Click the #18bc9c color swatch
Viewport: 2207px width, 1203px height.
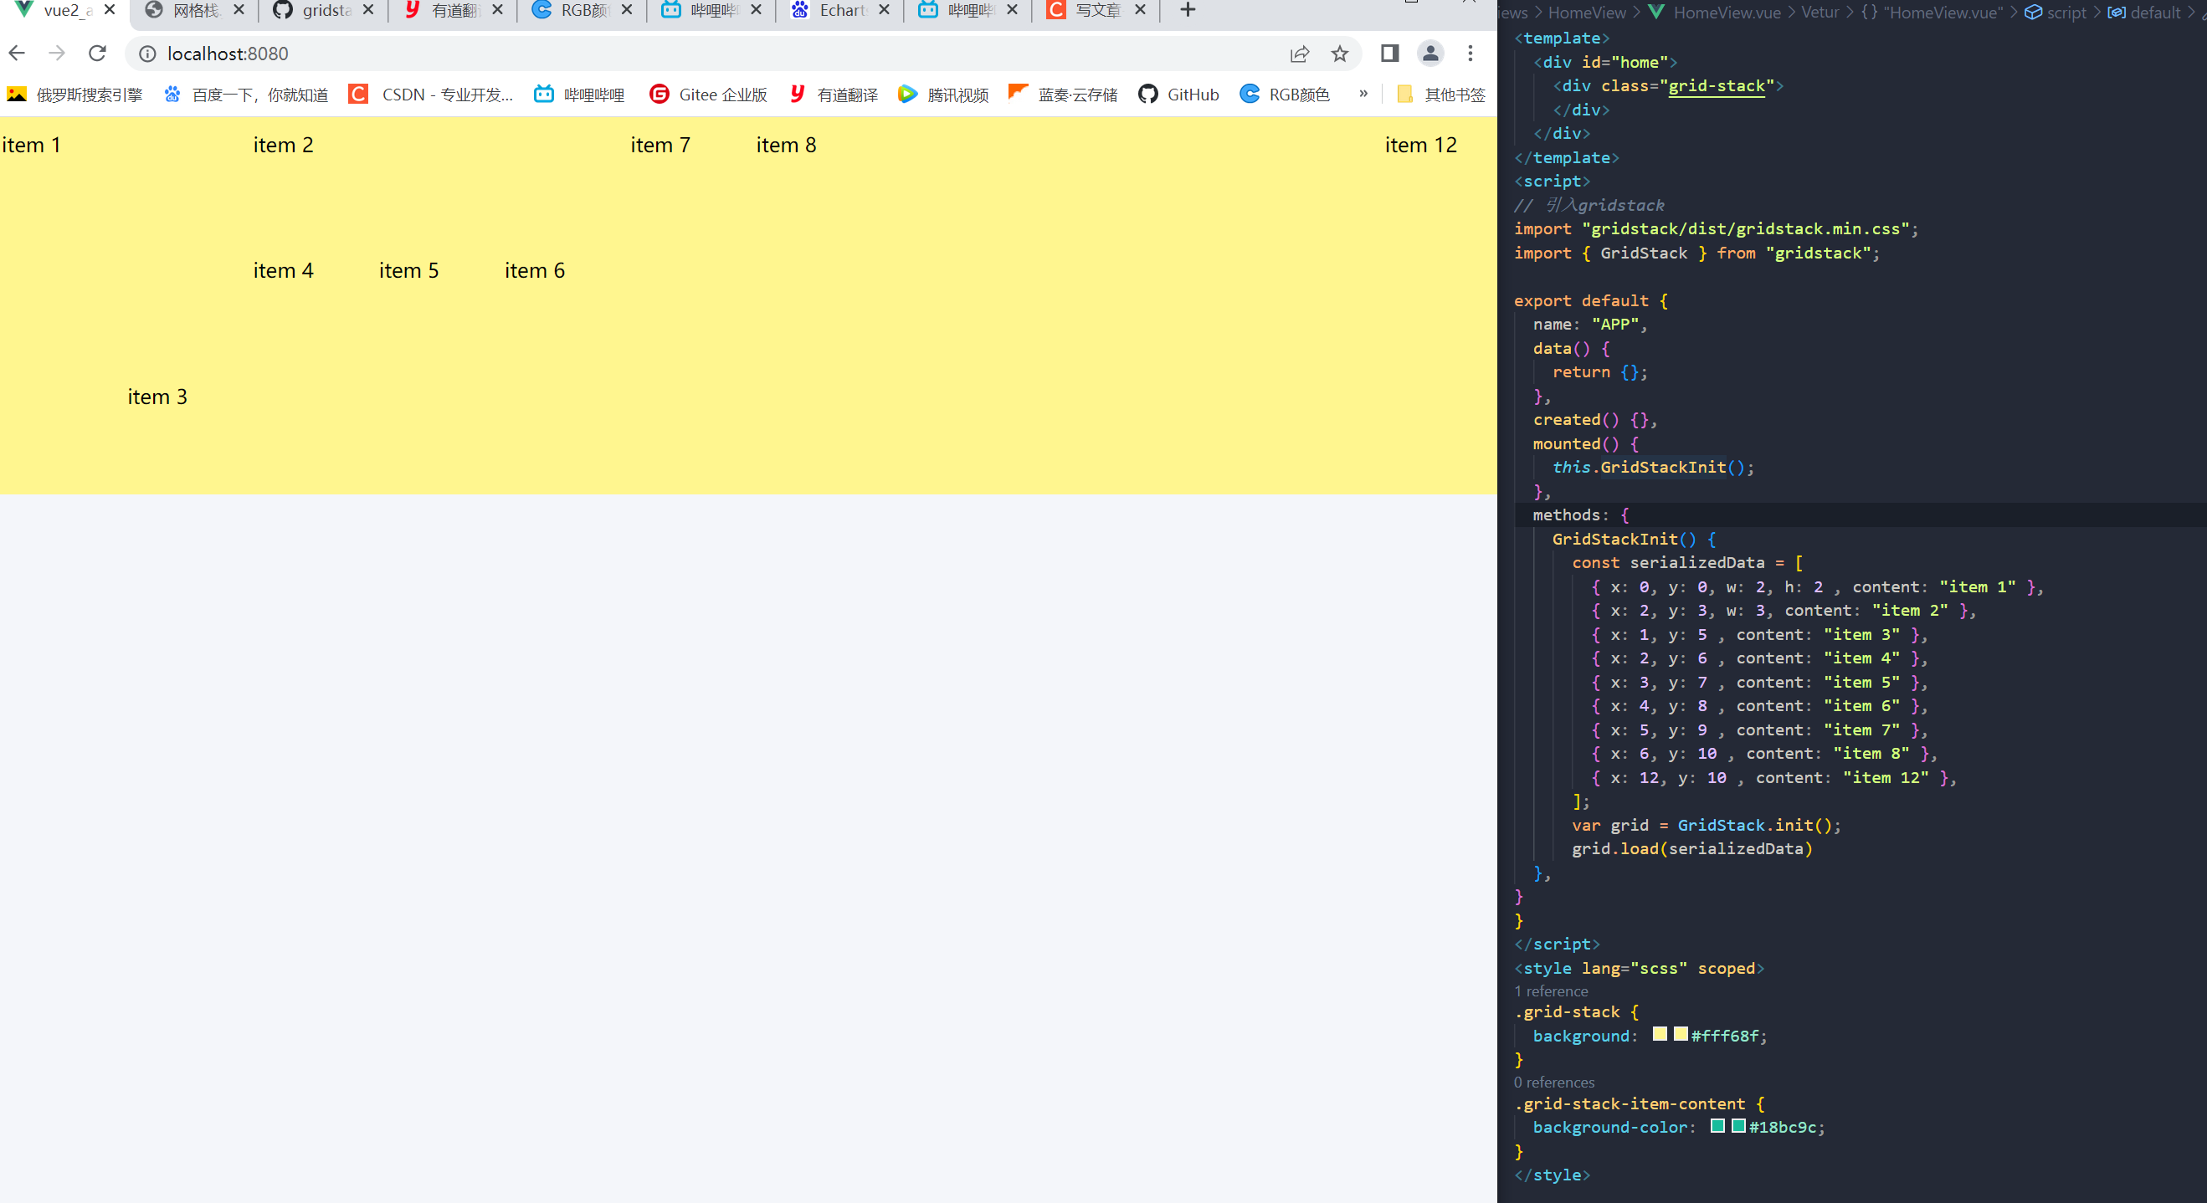(1737, 1126)
